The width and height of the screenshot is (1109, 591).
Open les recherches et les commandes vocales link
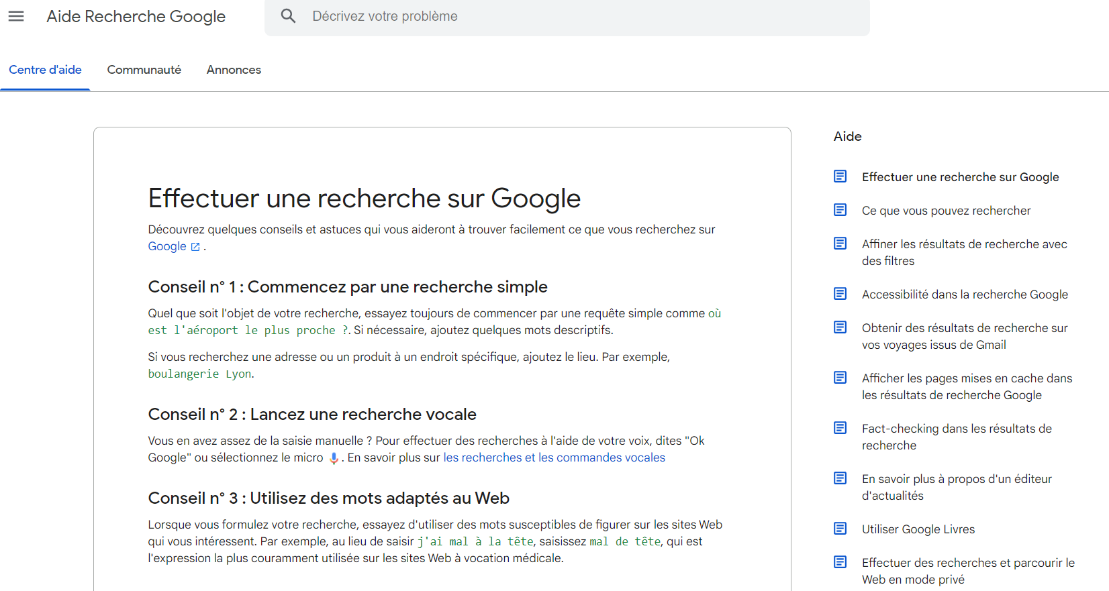point(554,458)
